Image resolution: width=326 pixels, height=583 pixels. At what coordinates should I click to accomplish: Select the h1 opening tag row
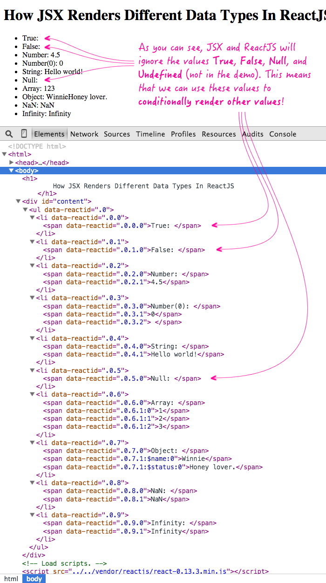(30, 178)
